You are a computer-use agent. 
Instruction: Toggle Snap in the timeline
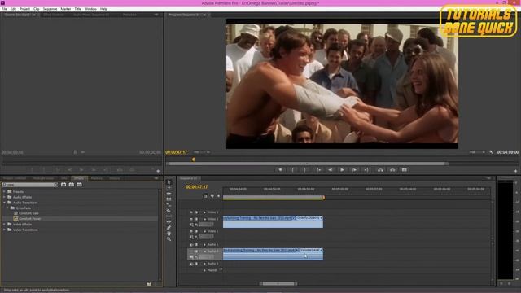[205, 196]
